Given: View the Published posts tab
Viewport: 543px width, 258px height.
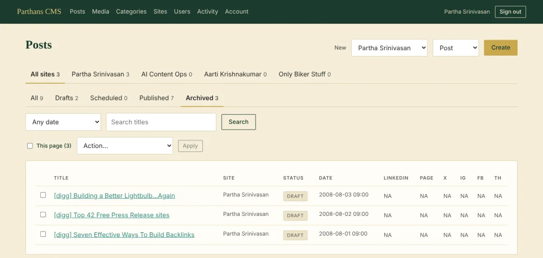Looking at the screenshot, I should tap(156, 98).
